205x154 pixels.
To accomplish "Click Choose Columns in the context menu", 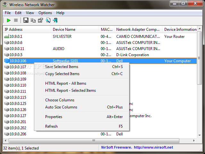I will pos(60,100).
